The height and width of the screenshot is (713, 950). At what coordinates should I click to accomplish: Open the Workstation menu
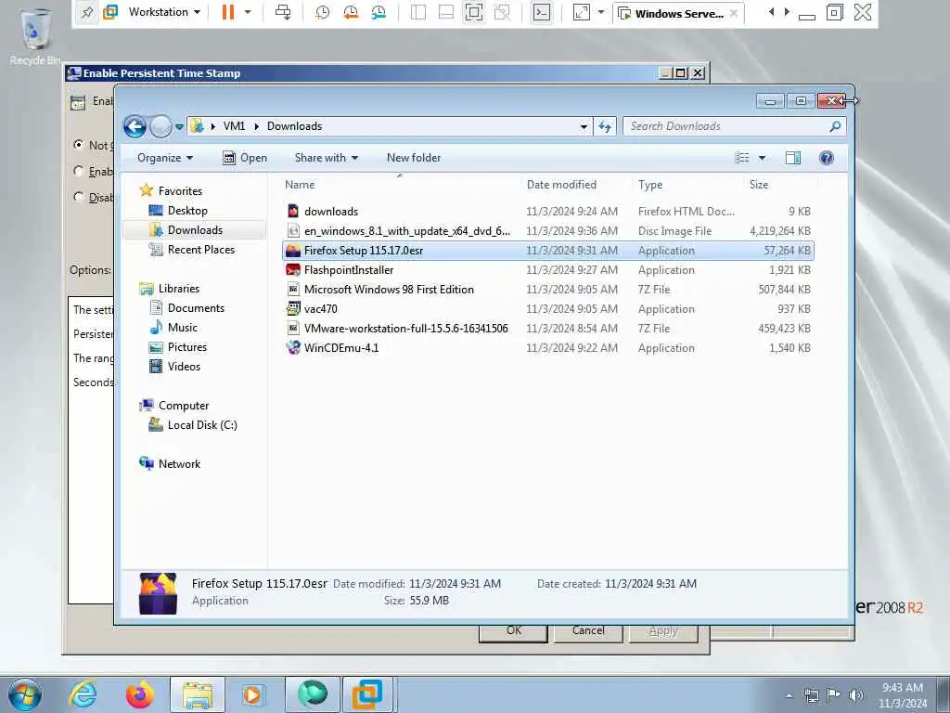pos(164,12)
